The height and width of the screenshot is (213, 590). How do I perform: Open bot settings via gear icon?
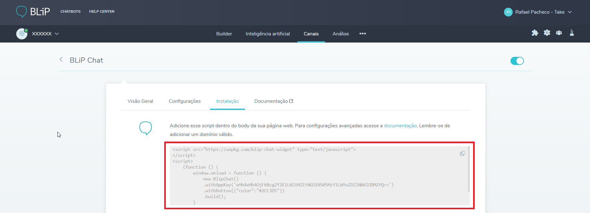(547, 33)
